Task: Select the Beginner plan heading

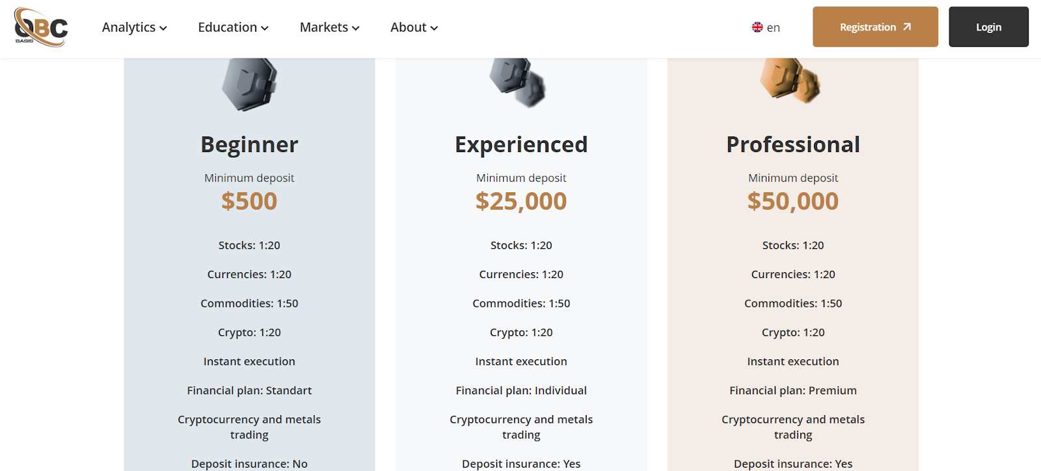Action: pyautogui.click(x=249, y=144)
